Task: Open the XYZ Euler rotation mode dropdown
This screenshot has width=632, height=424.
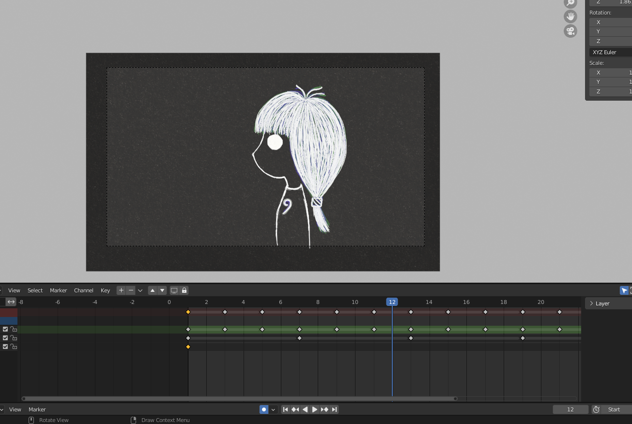Action: click(x=610, y=52)
